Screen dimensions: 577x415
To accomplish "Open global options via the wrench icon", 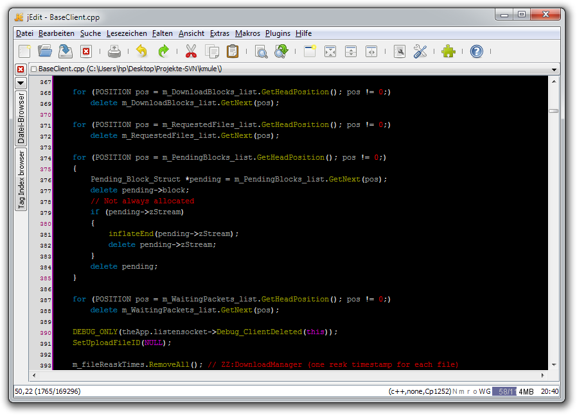I will [x=420, y=52].
